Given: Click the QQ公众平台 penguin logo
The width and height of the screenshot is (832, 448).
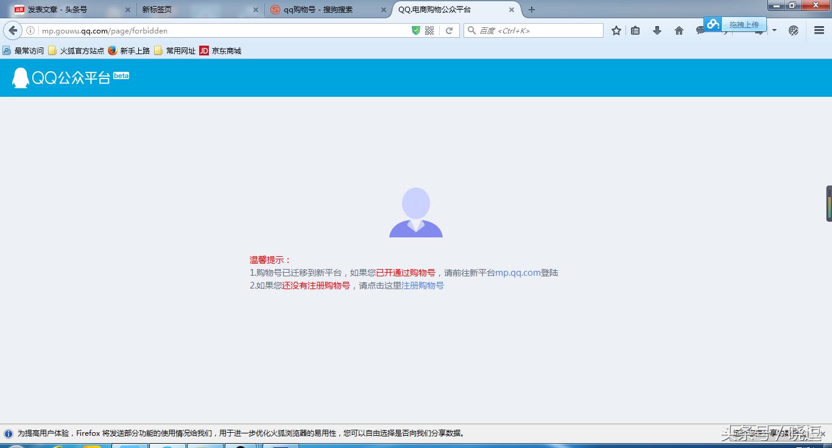Looking at the screenshot, I should pos(21,78).
